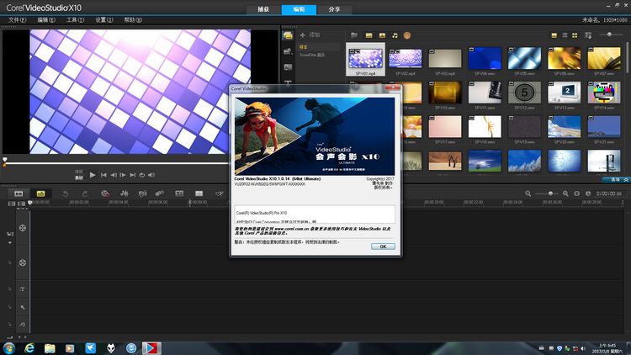The image size is (631, 355).
Task: Open the Windows Start menu orb
Action: pyautogui.click(x=9, y=348)
